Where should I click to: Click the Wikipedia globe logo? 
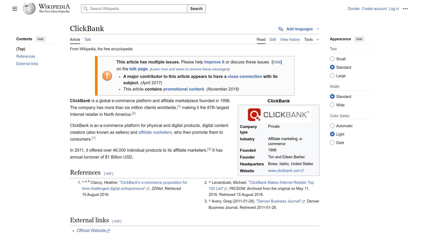[29, 9]
